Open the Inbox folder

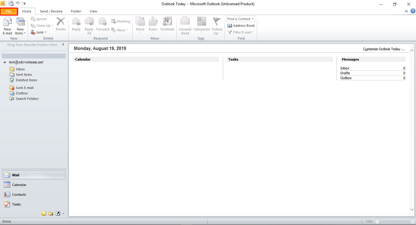click(17, 69)
